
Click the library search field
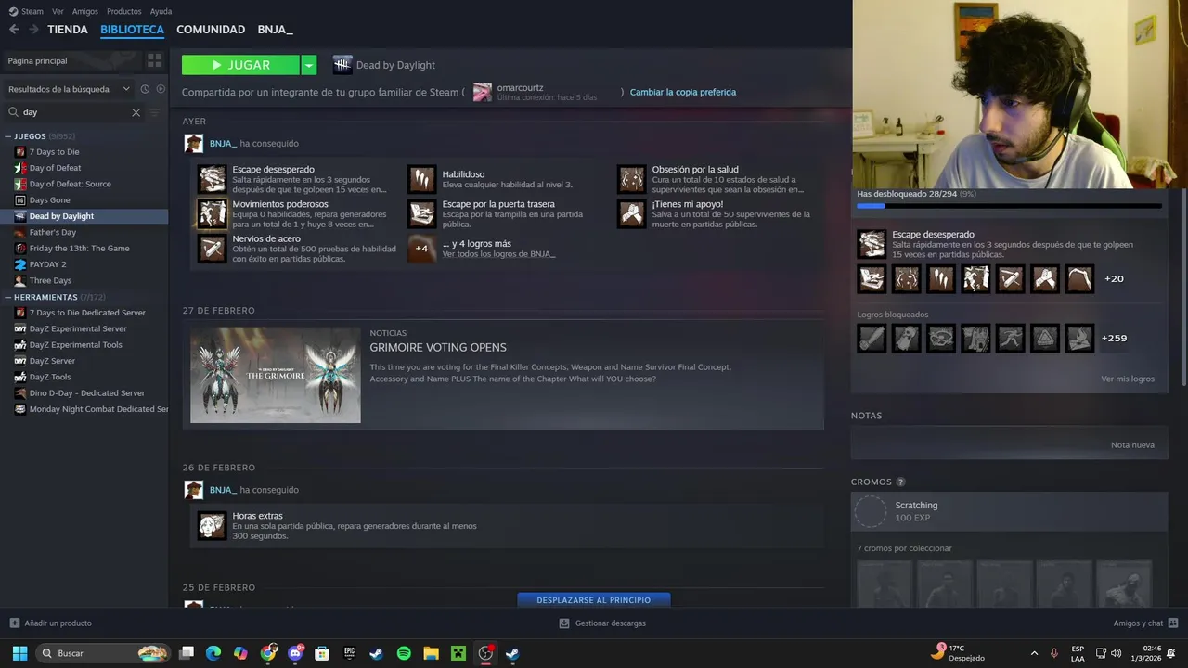point(74,112)
